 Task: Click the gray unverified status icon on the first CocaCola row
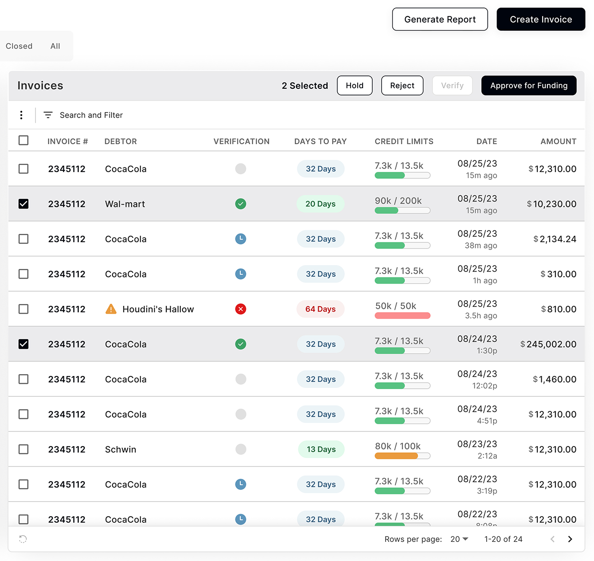[241, 169]
